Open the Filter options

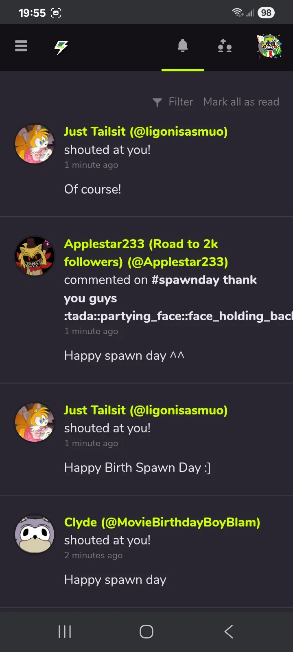point(181,102)
